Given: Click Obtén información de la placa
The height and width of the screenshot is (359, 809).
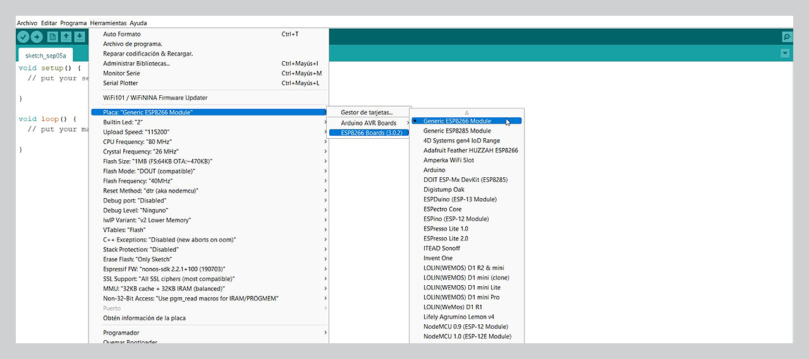Looking at the screenshot, I should (x=209, y=318).
